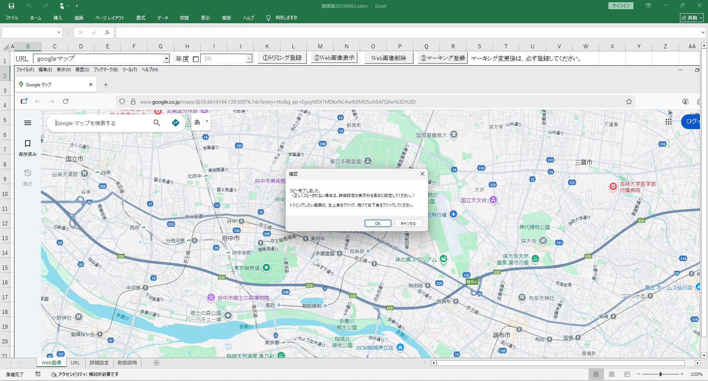Open the 開発 ribbon tab

pos(227,18)
